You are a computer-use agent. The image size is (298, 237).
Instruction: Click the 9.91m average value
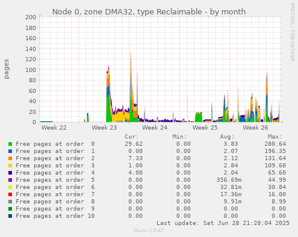(x=233, y=202)
